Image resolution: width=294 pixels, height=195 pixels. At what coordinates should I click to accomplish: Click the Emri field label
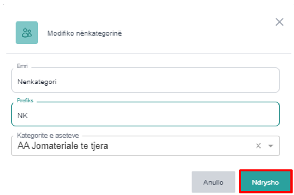(x=22, y=66)
